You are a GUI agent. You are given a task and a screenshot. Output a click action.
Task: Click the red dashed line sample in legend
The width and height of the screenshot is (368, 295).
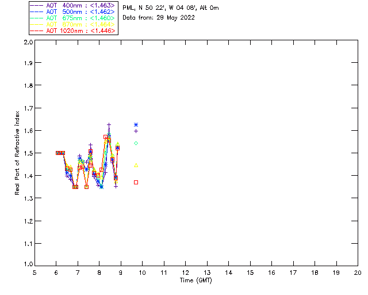coord(37,31)
